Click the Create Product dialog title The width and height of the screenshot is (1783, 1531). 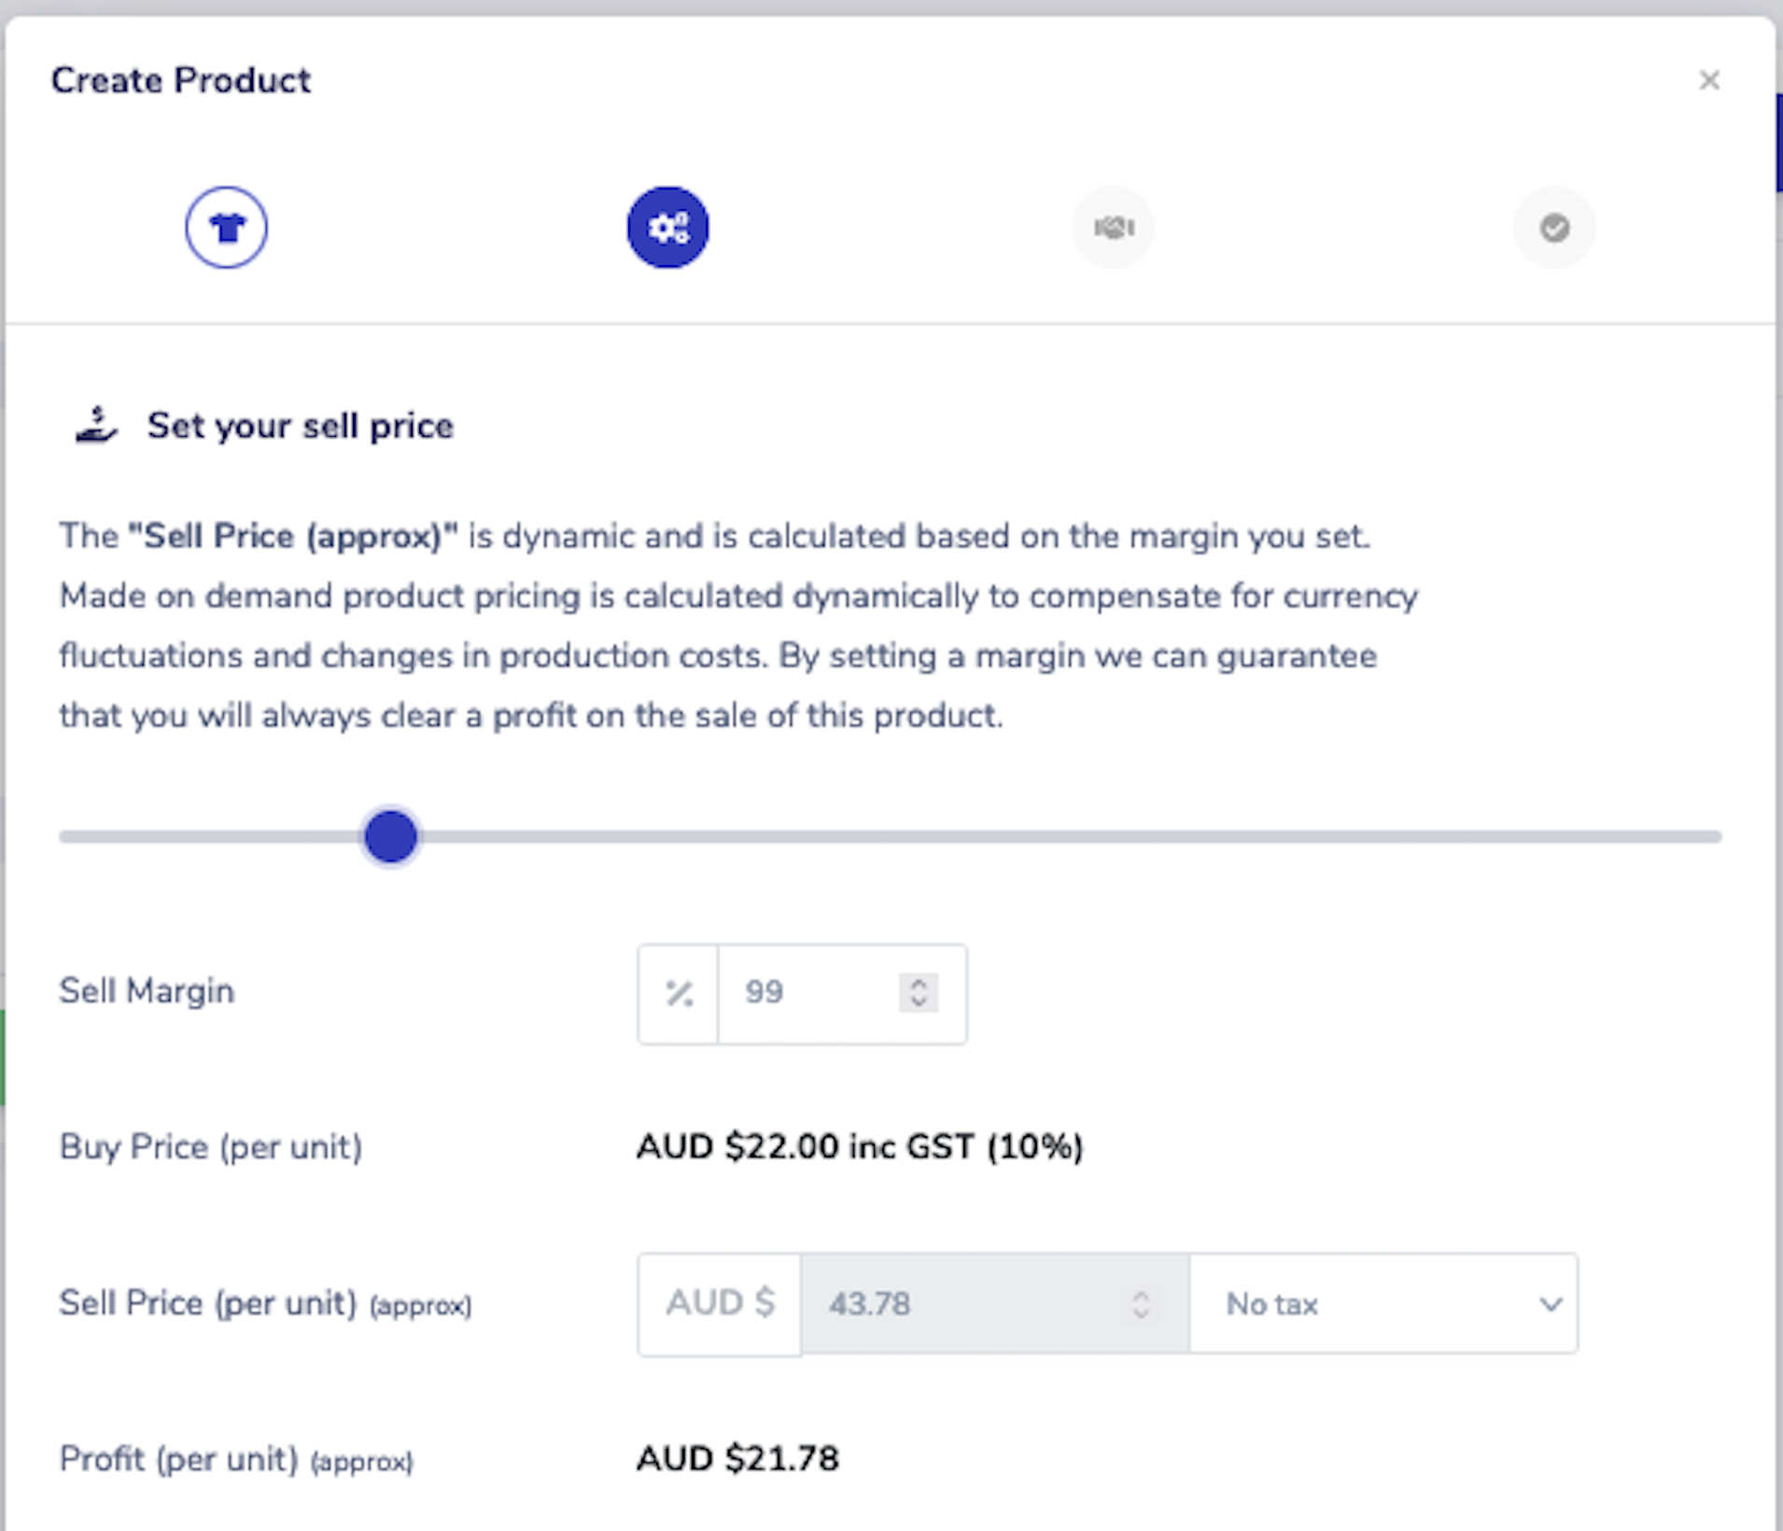(181, 80)
